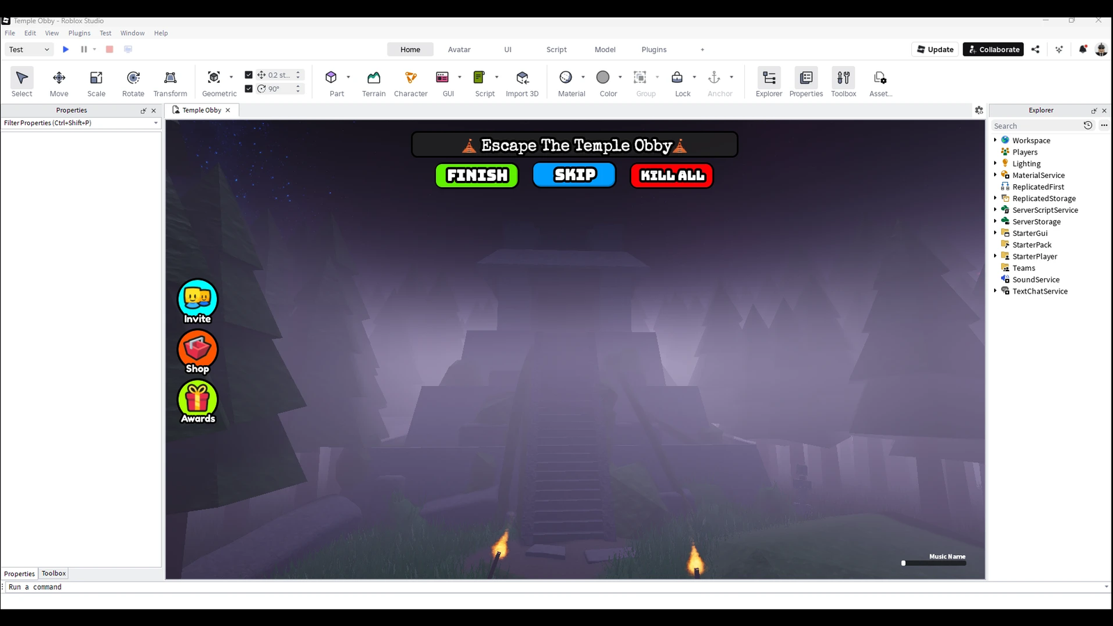
Task: Open viewport settings gear icon
Action: point(979,110)
